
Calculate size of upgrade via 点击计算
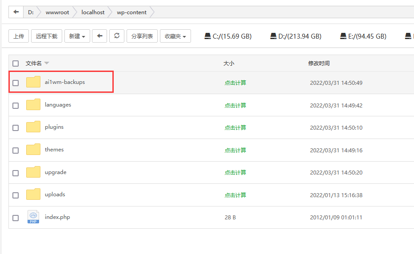235,172
